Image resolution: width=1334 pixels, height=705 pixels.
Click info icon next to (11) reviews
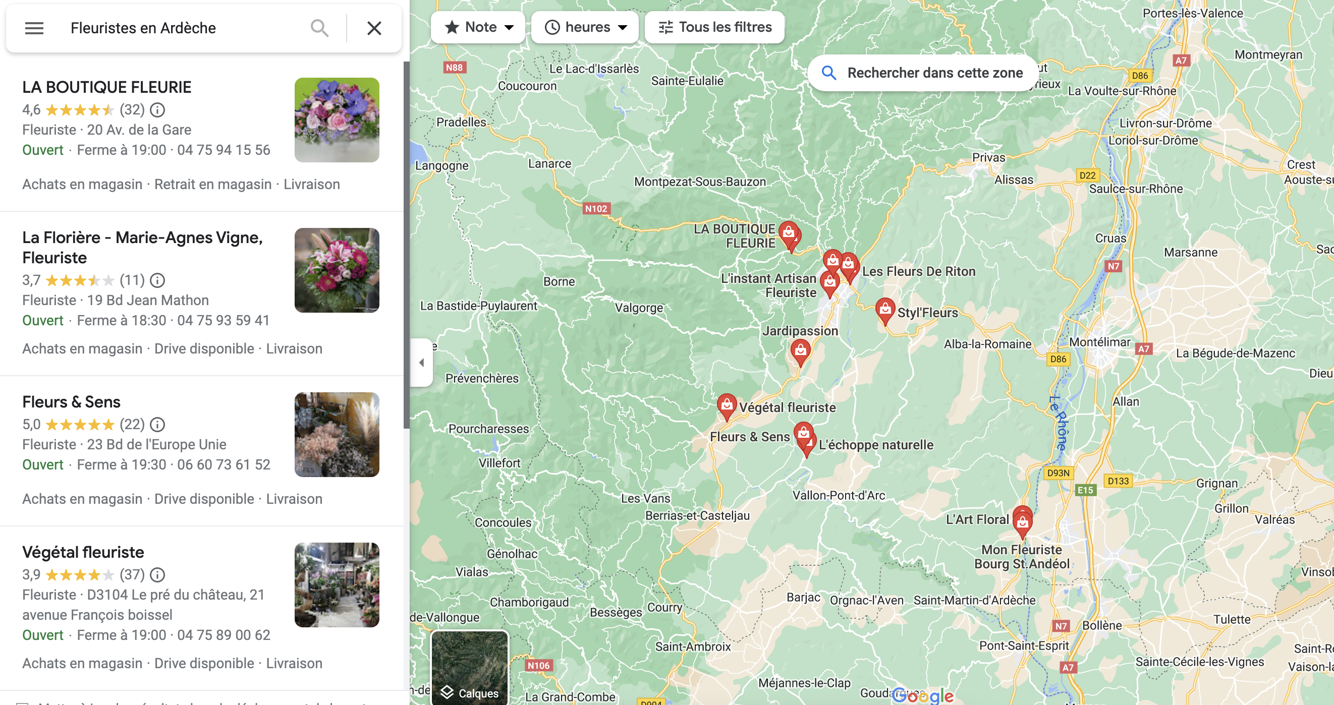pos(157,280)
